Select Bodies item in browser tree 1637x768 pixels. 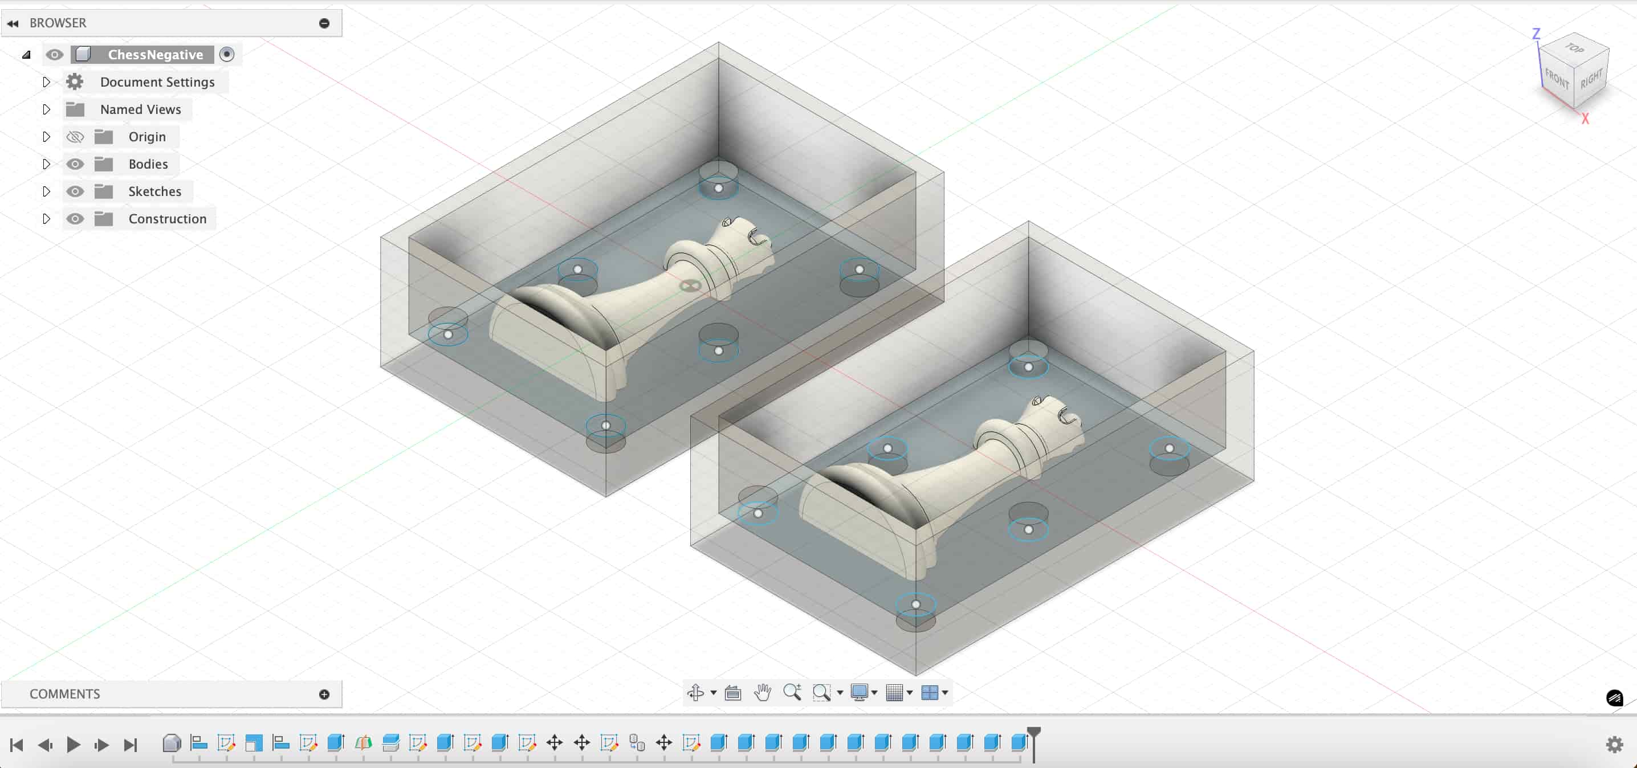tap(148, 164)
